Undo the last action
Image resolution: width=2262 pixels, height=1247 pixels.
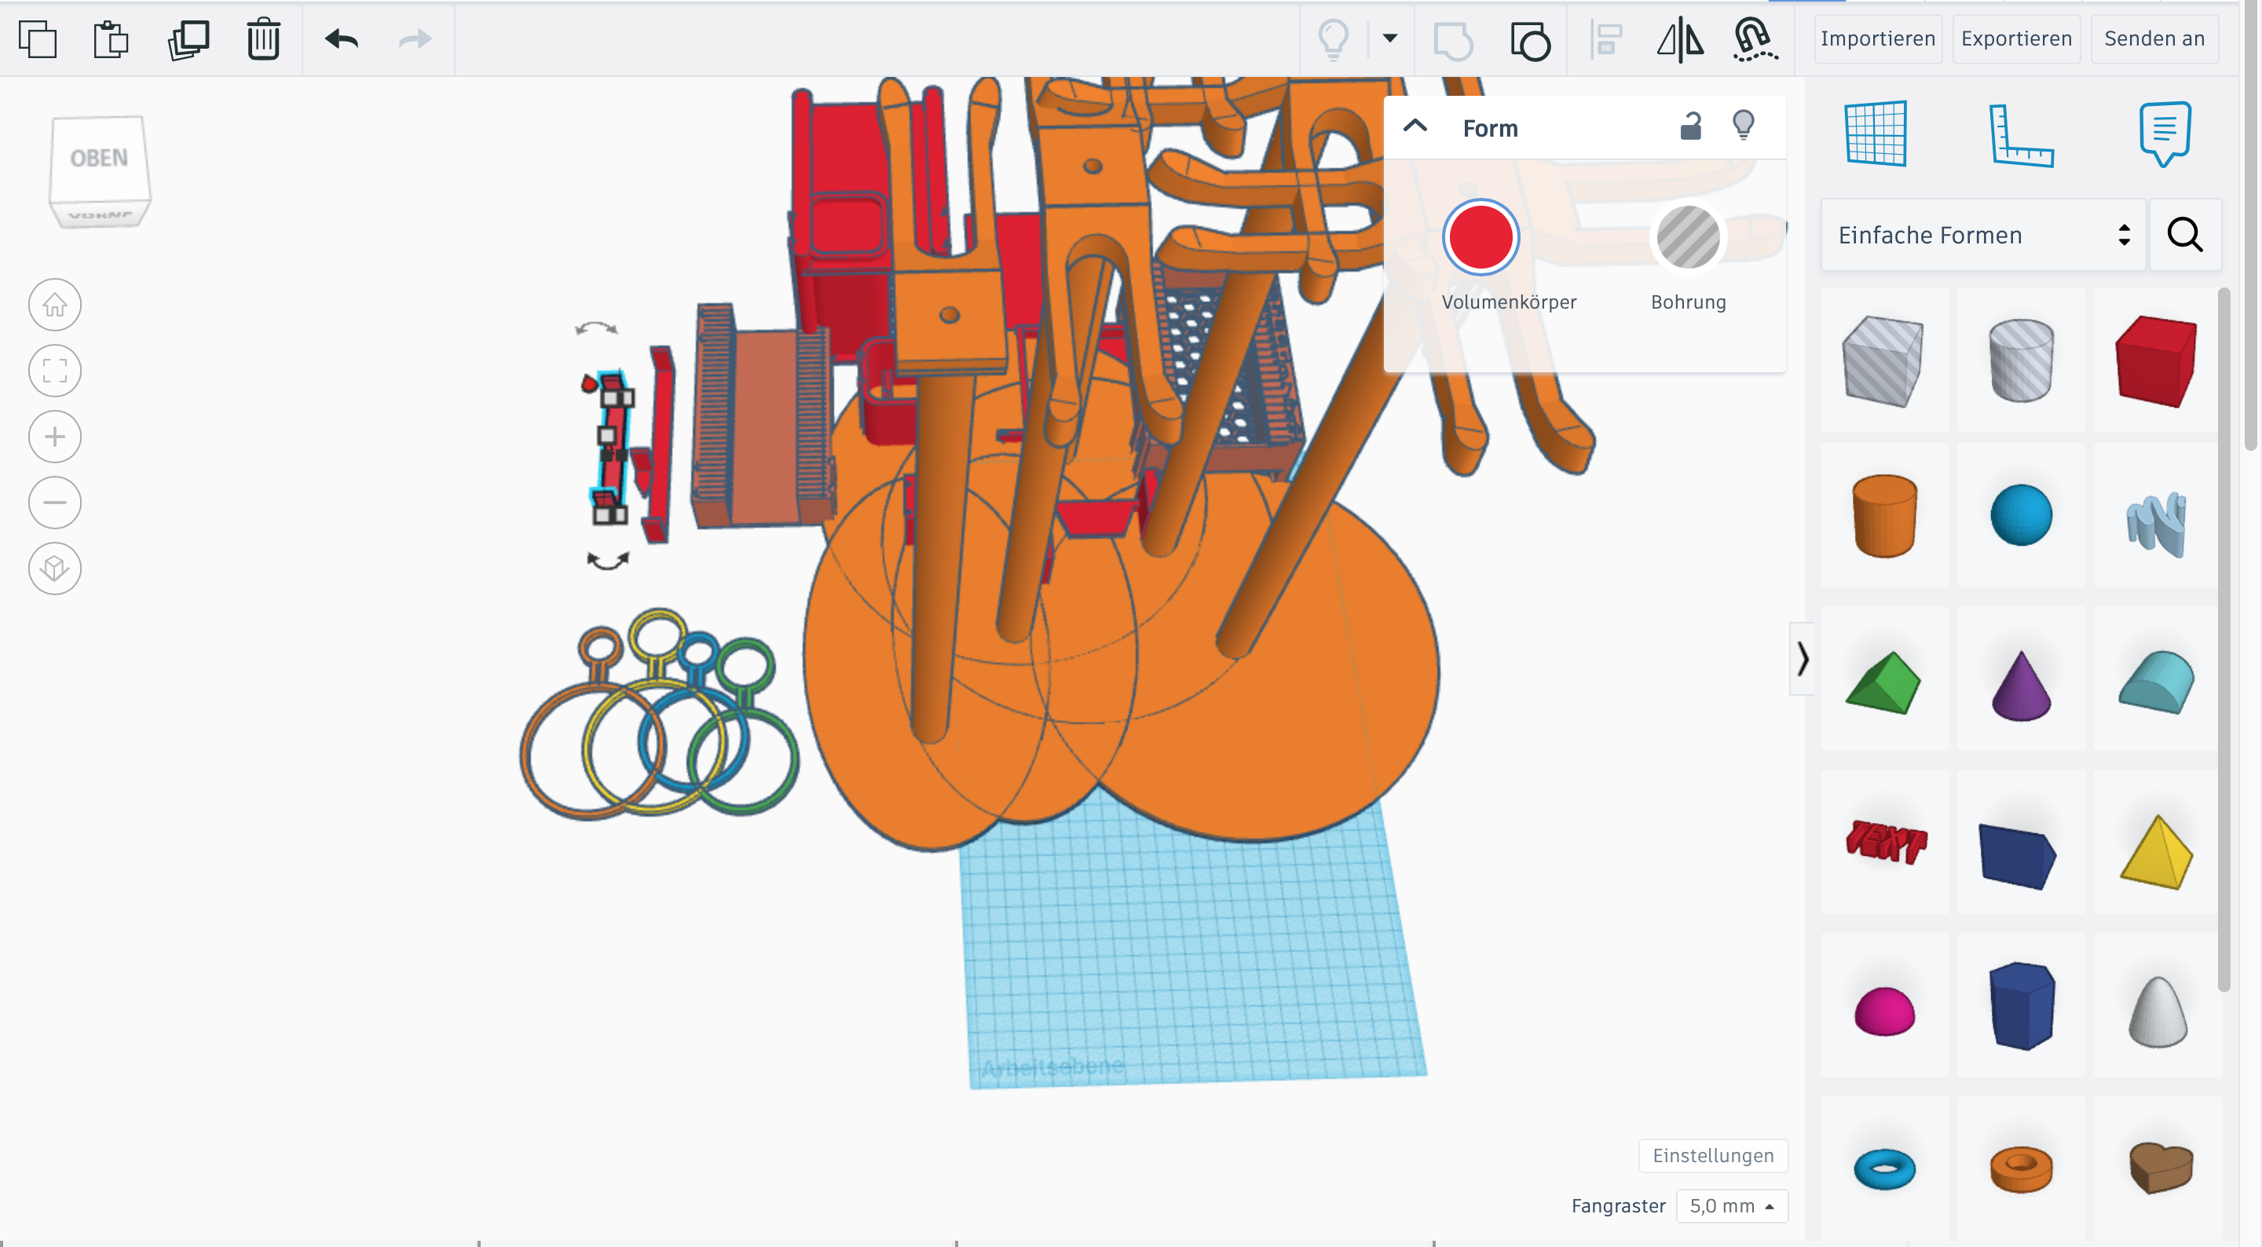point(344,38)
